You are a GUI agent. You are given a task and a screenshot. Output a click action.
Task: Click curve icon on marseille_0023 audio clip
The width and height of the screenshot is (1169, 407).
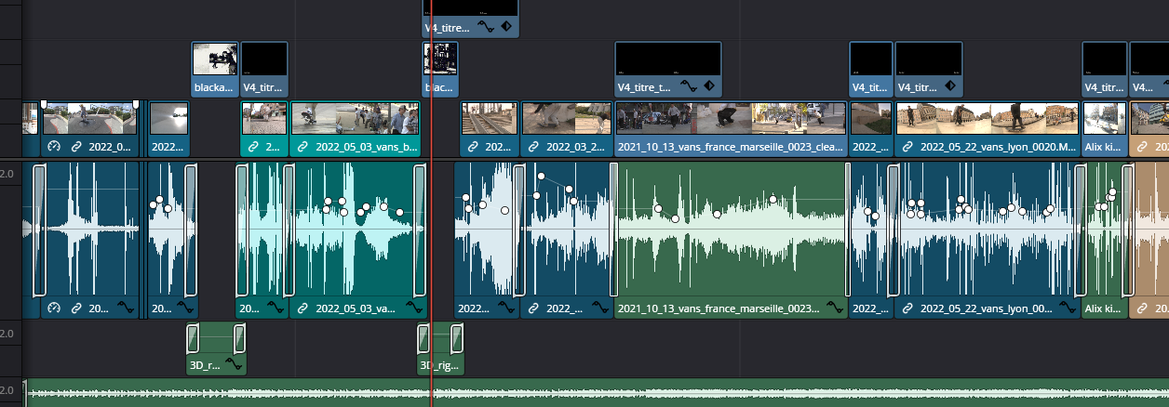833,308
